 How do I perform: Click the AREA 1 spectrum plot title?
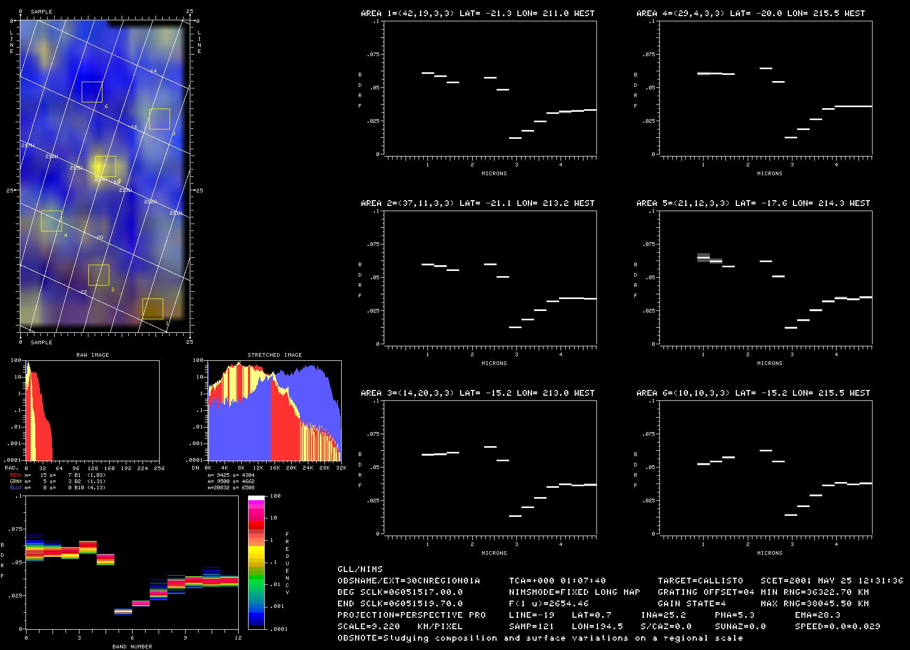[478, 14]
